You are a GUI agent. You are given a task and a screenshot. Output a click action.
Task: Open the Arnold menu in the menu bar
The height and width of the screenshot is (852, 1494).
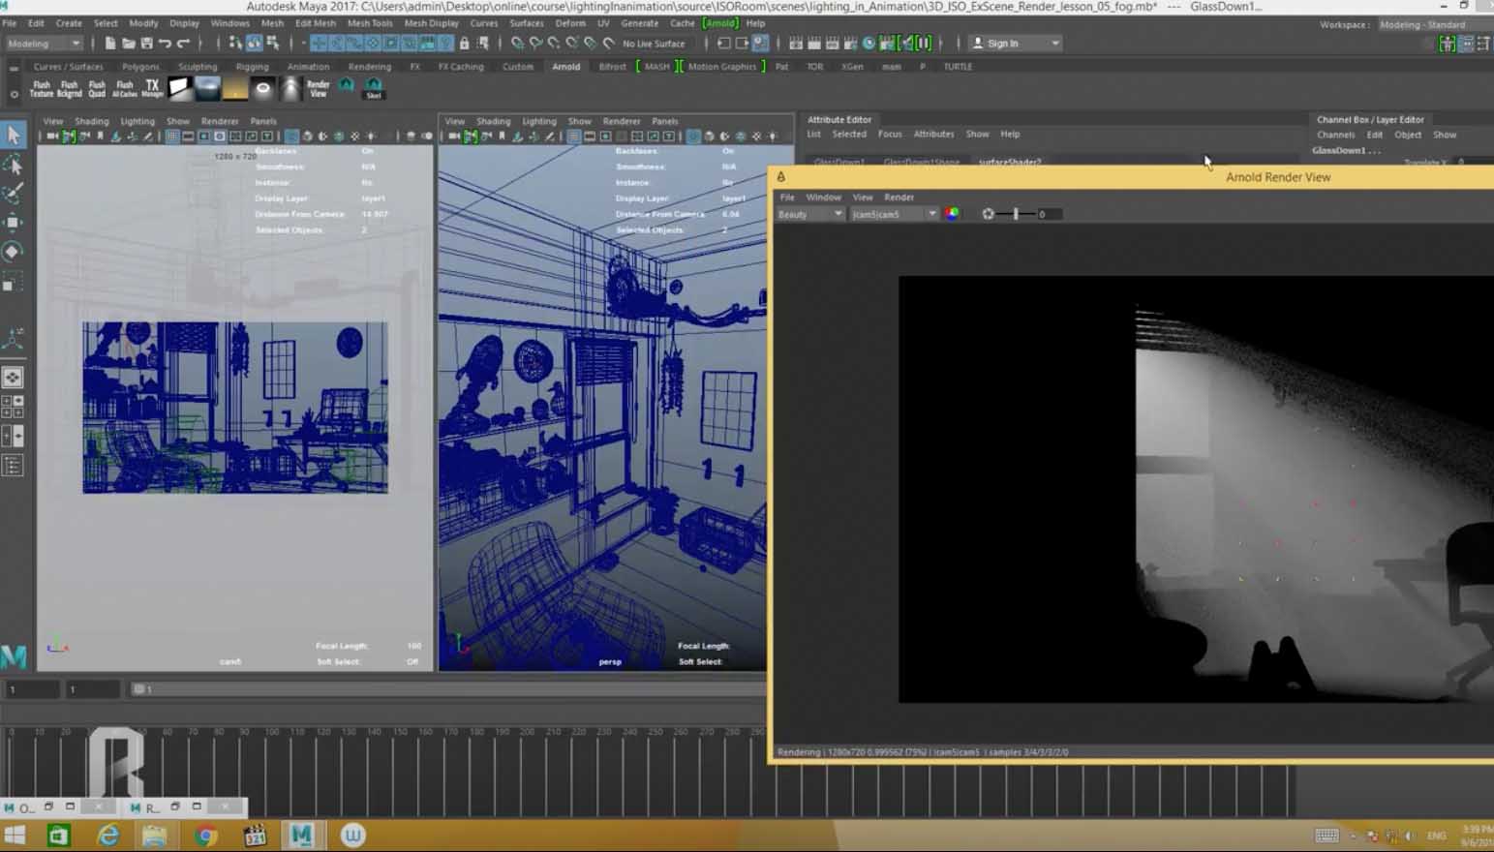click(719, 23)
